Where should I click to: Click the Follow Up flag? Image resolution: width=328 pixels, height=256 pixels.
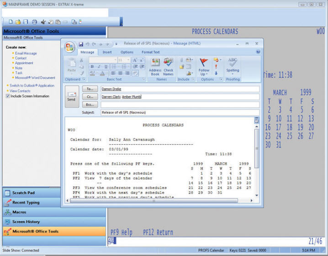pyautogui.click(x=204, y=67)
